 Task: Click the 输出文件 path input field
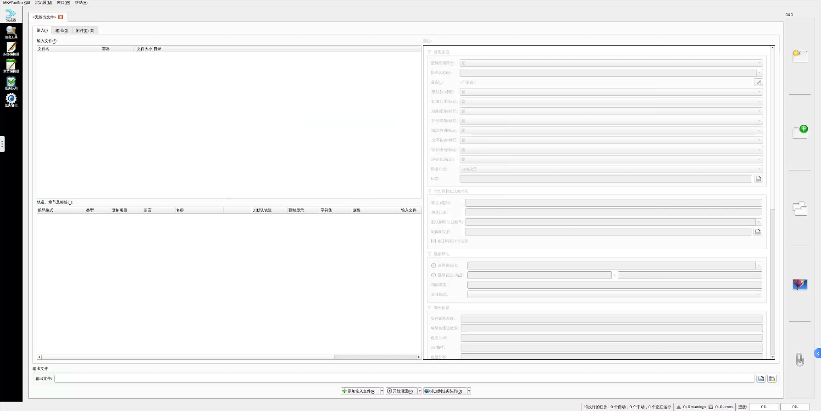click(x=404, y=378)
